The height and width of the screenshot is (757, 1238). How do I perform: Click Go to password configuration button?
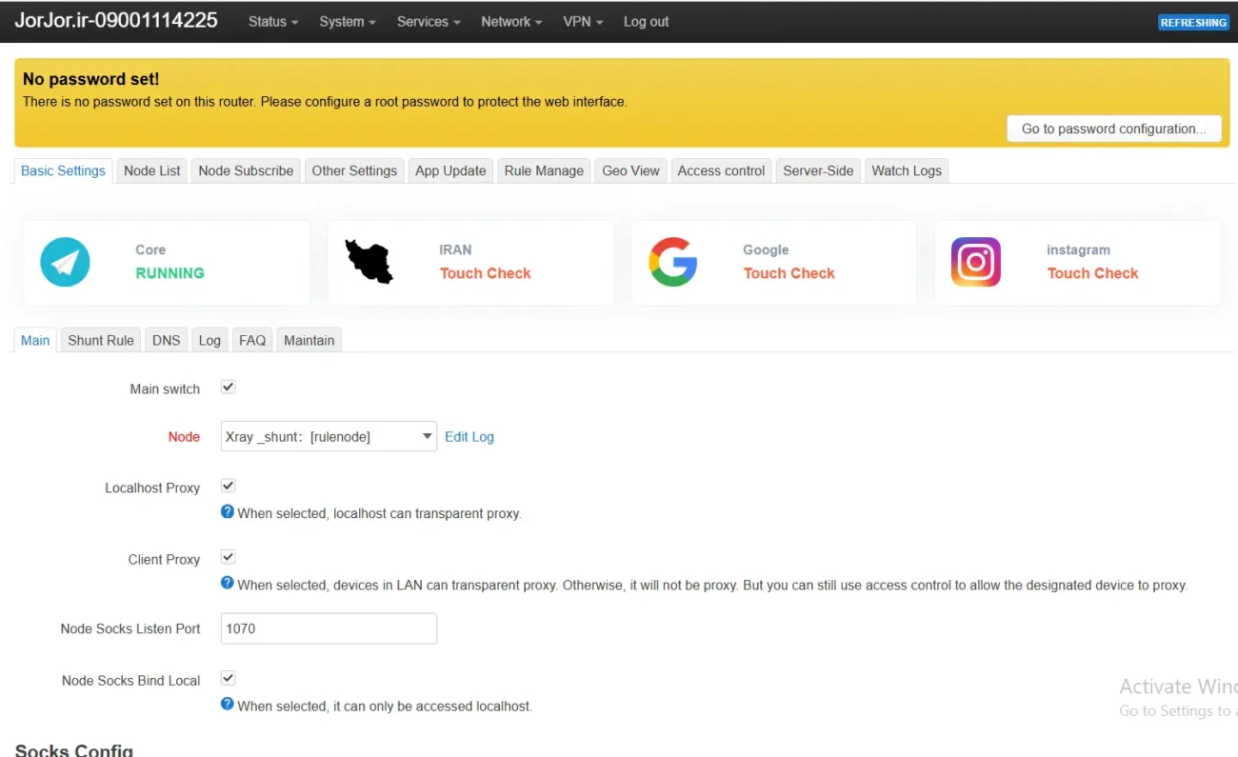(1114, 129)
